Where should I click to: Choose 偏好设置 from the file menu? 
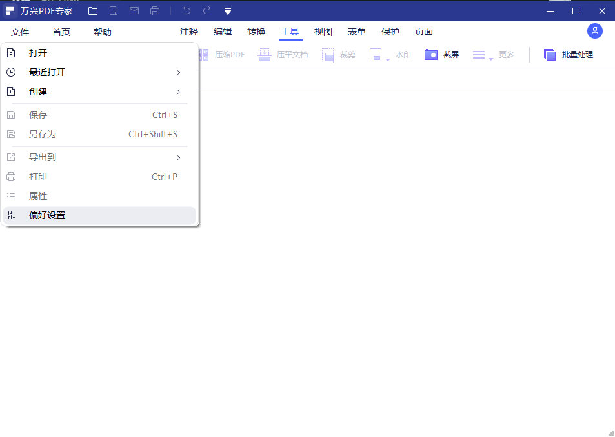pos(47,215)
